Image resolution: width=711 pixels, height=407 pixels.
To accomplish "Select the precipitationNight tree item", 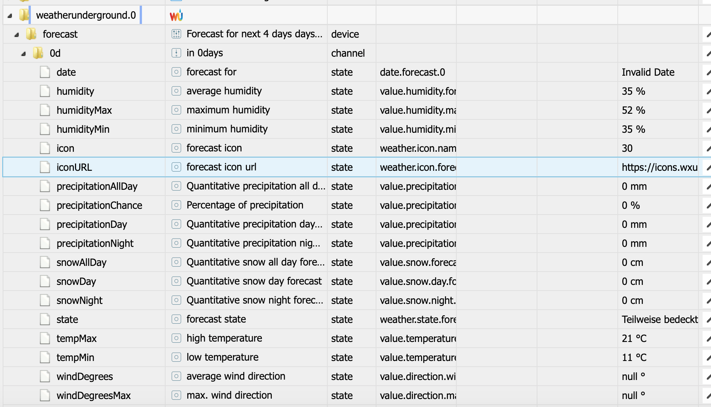I will [x=95, y=243].
